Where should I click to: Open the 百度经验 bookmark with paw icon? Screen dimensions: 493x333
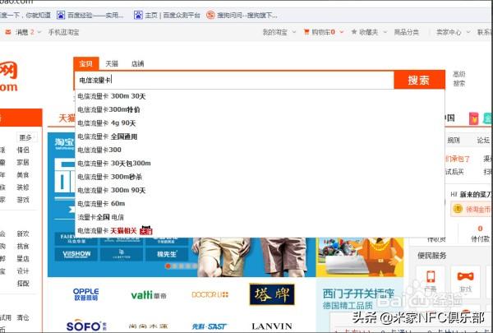tap(90, 15)
